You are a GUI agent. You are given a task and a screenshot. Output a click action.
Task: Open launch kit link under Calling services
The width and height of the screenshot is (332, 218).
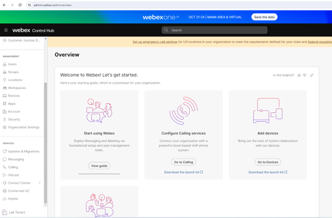point(184,172)
